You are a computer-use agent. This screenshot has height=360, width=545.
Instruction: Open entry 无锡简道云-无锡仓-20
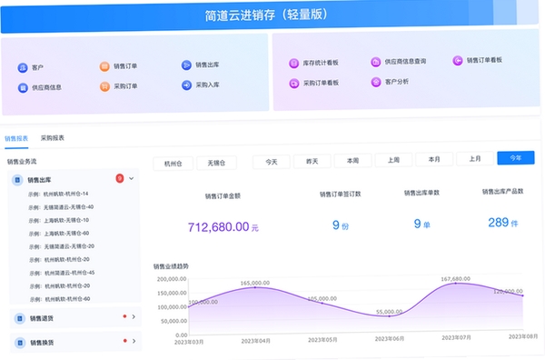(69, 246)
